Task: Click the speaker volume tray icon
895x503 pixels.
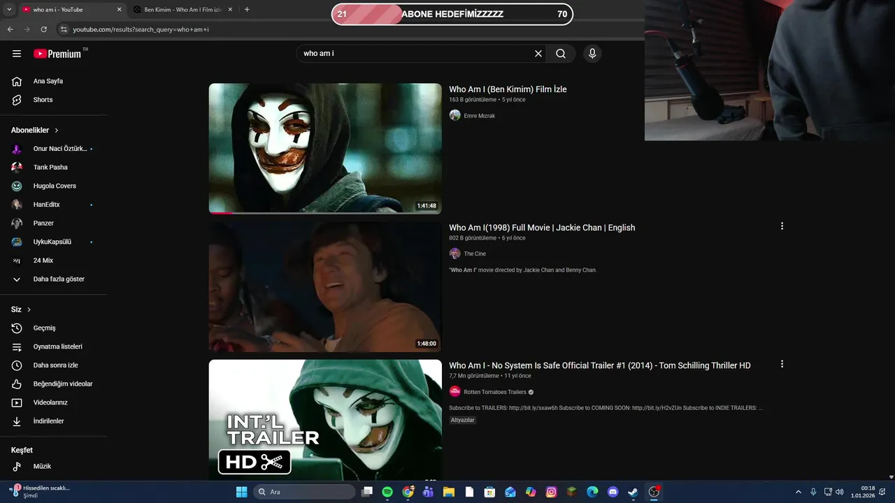Action: coord(840,492)
